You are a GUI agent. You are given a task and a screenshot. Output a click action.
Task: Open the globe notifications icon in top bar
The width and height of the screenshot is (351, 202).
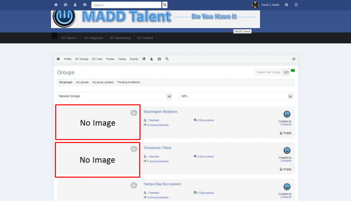coord(65,5)
